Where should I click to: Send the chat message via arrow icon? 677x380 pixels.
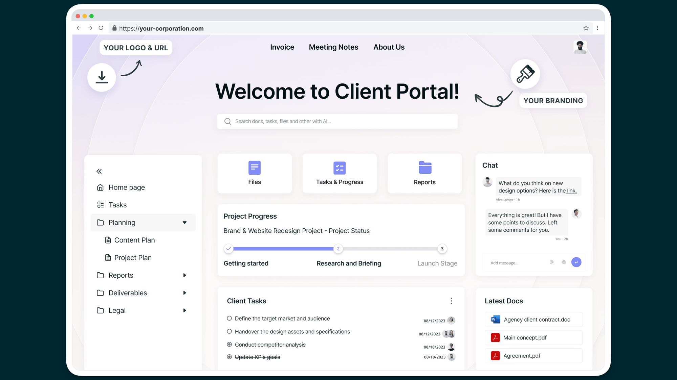pyautogui.click(x=576, y=262)
